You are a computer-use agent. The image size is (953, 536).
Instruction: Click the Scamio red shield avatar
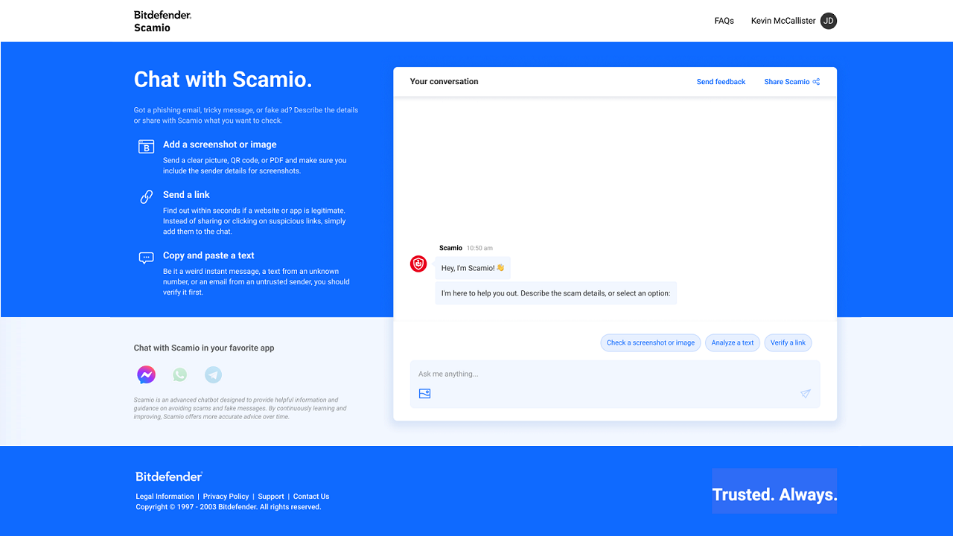418,264
